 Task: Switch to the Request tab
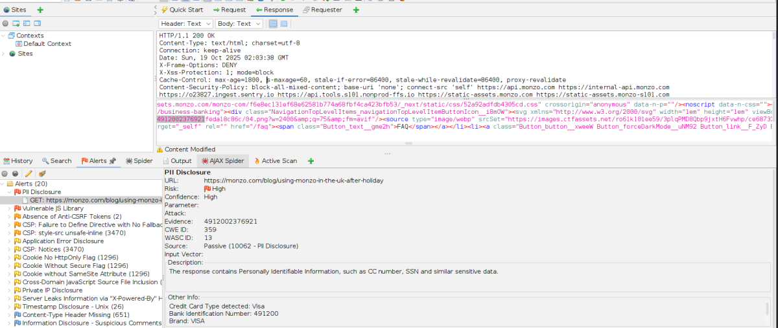pos(230,10)
